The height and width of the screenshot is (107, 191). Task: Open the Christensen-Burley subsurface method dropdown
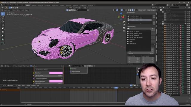49,70
